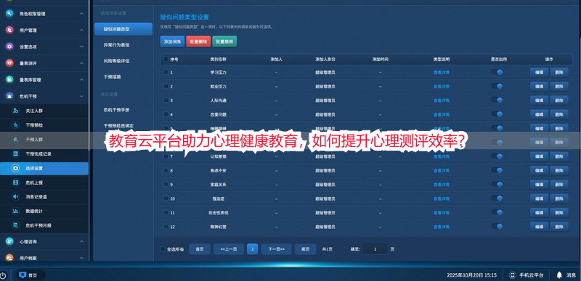Check the checkbox for row 1 学习压力
The height and width of the screenshot is (281, 581).
point(166,72)
